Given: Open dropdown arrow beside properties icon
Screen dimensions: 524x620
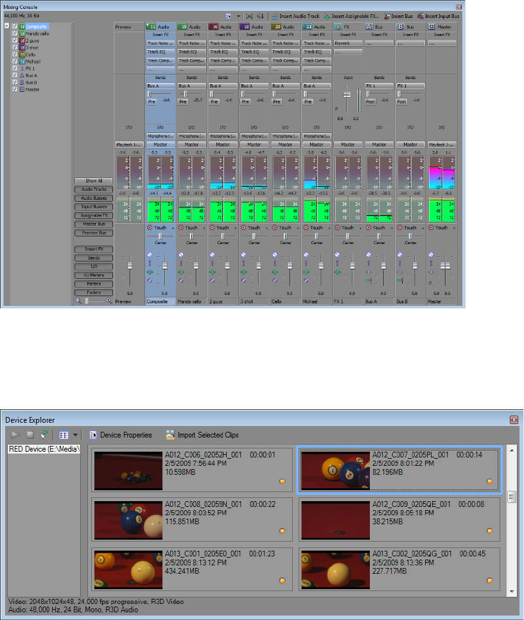Looking at the screenshot, I should pos(238,16).
